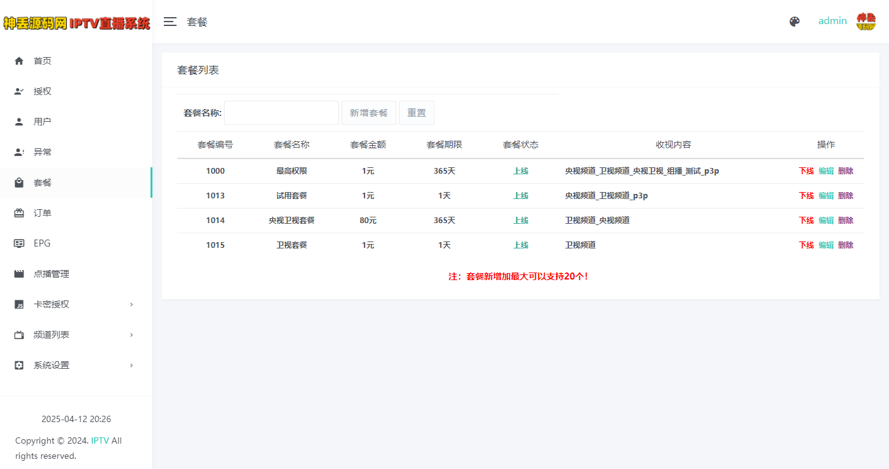Viewport: 889px width, 469px height.
Task: Click the 用户 user icon in sidebar
Action: pyautogui.click(x=18, y=121)
